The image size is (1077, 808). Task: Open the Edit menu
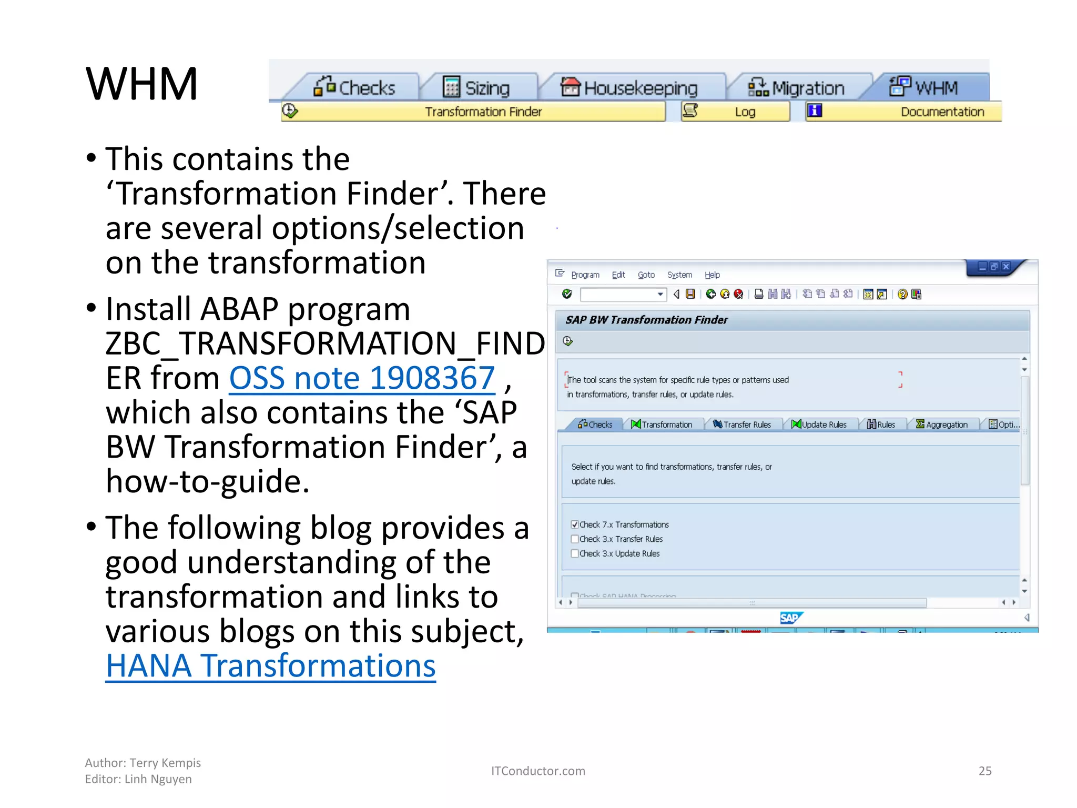pyautogui.click(x=618, y=275)
